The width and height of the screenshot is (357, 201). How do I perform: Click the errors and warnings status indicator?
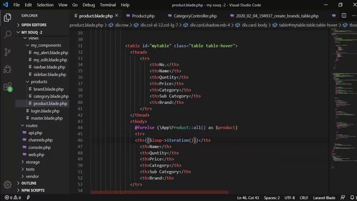pos(13,198)
